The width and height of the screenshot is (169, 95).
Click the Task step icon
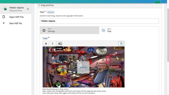click(x=104, y=31)
